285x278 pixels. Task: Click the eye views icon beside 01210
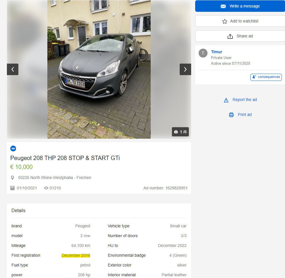46,188
